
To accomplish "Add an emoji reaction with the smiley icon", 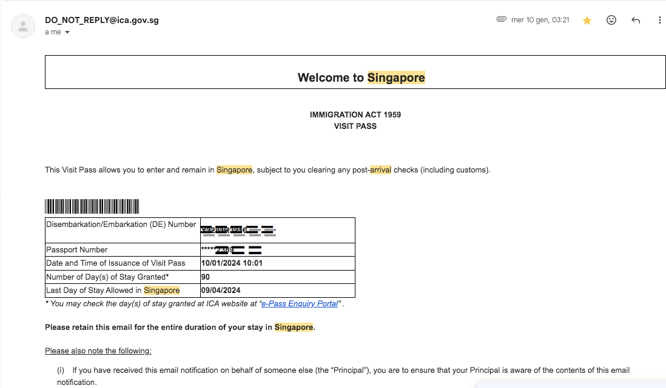I will [x=611, y=20].
